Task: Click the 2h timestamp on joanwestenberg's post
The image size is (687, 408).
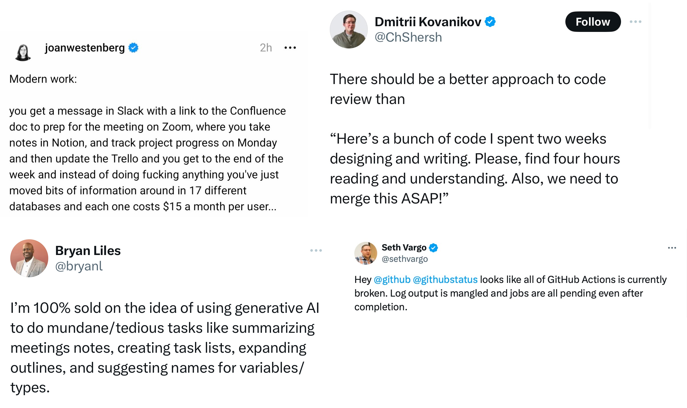Action: click(266, 48)
